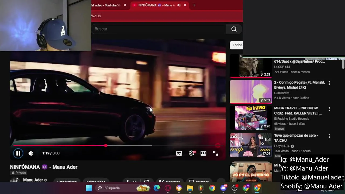The image size is (345, 194).
Task: Open the Tuve que empezar de cero thumbnail
Action: (251, 145)
